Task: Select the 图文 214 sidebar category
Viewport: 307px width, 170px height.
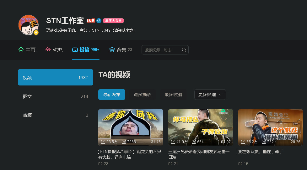Action: [56, 96]
